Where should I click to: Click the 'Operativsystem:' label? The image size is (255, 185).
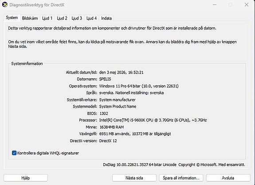[83, 86]
